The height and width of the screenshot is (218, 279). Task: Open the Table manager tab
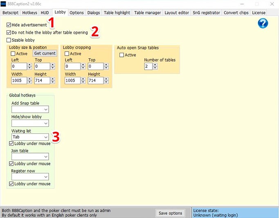tap(148, 13)
